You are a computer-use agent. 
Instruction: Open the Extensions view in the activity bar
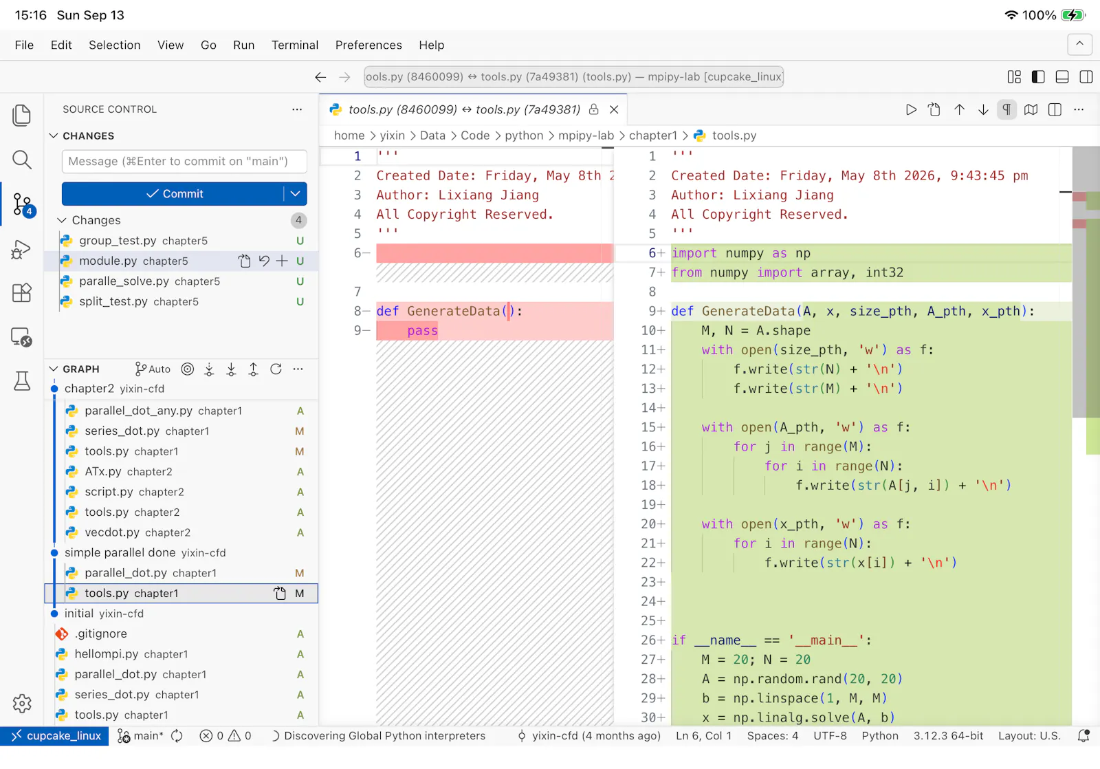pos(22,293)
